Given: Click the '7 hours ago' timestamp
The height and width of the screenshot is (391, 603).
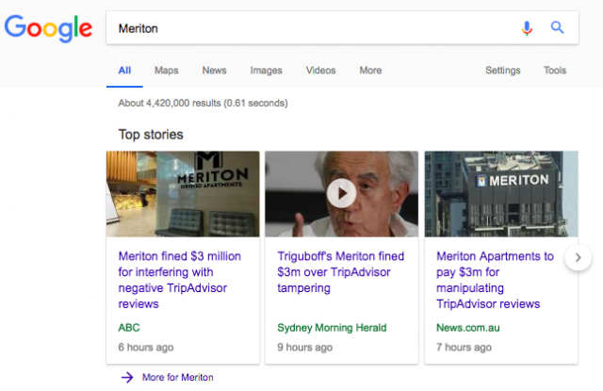Looking at the screenshot, I should click(464, 347).
